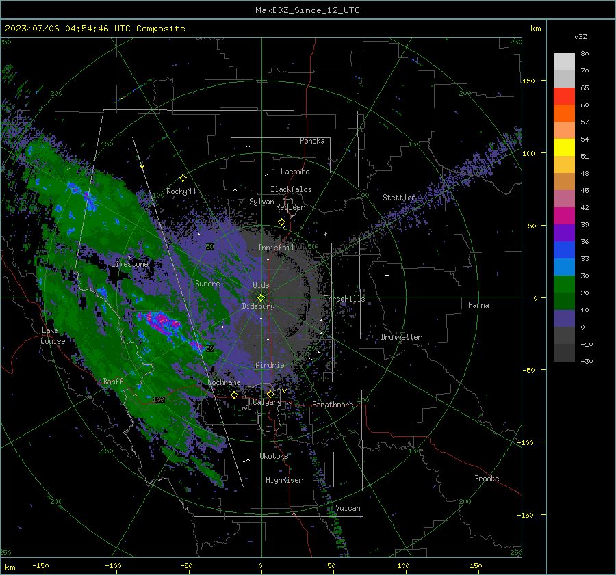Click the Sundre town label
Image resolution: width=616 pixels, height=575 pixels.
click(x=207, y=283)
